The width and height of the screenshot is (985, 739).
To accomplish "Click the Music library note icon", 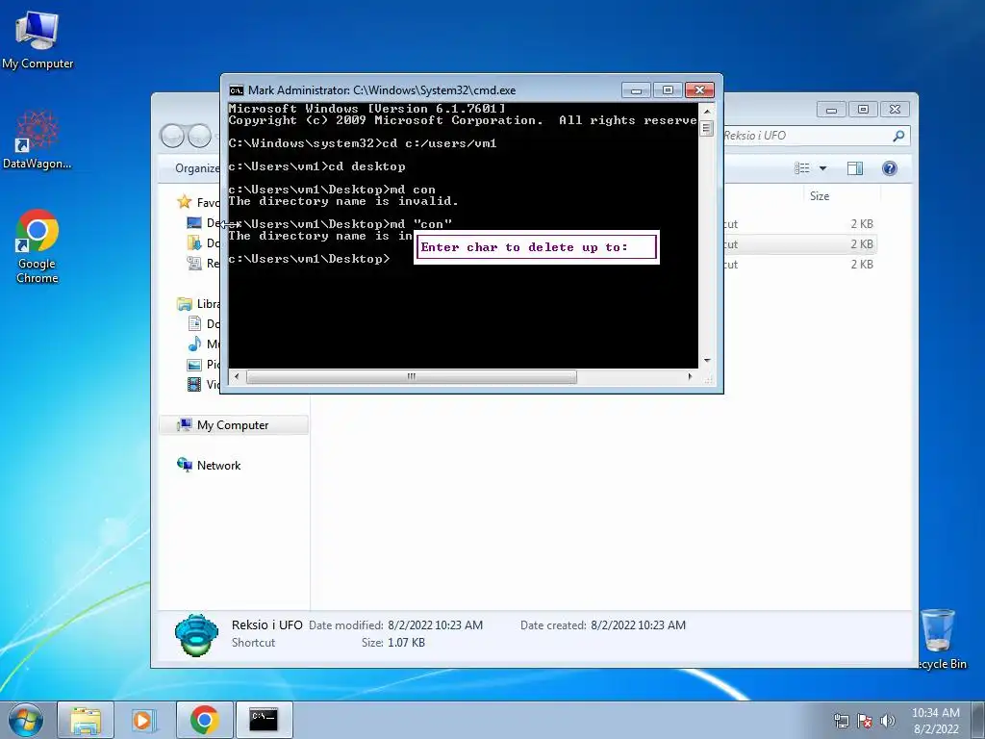I will [194, 344].
